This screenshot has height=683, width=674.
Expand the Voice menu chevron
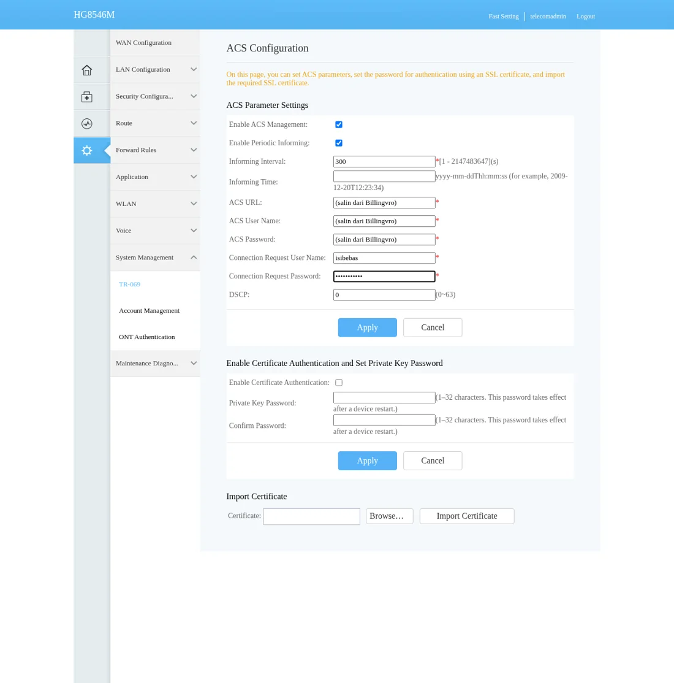click(x=194, y=231)
